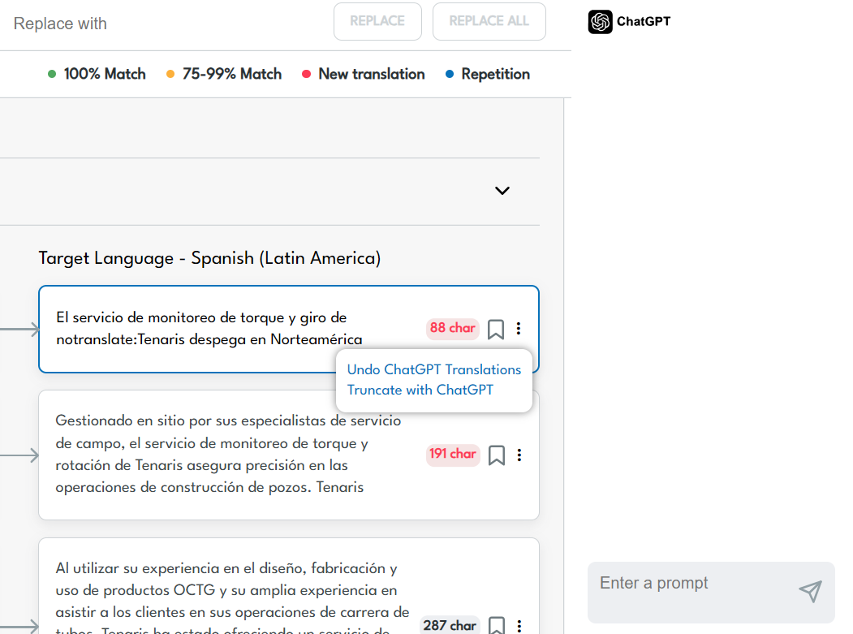853x634 pixels.
Task: Expand the collapsed section with the chevron arrow
Action: (x=502, y=191)
